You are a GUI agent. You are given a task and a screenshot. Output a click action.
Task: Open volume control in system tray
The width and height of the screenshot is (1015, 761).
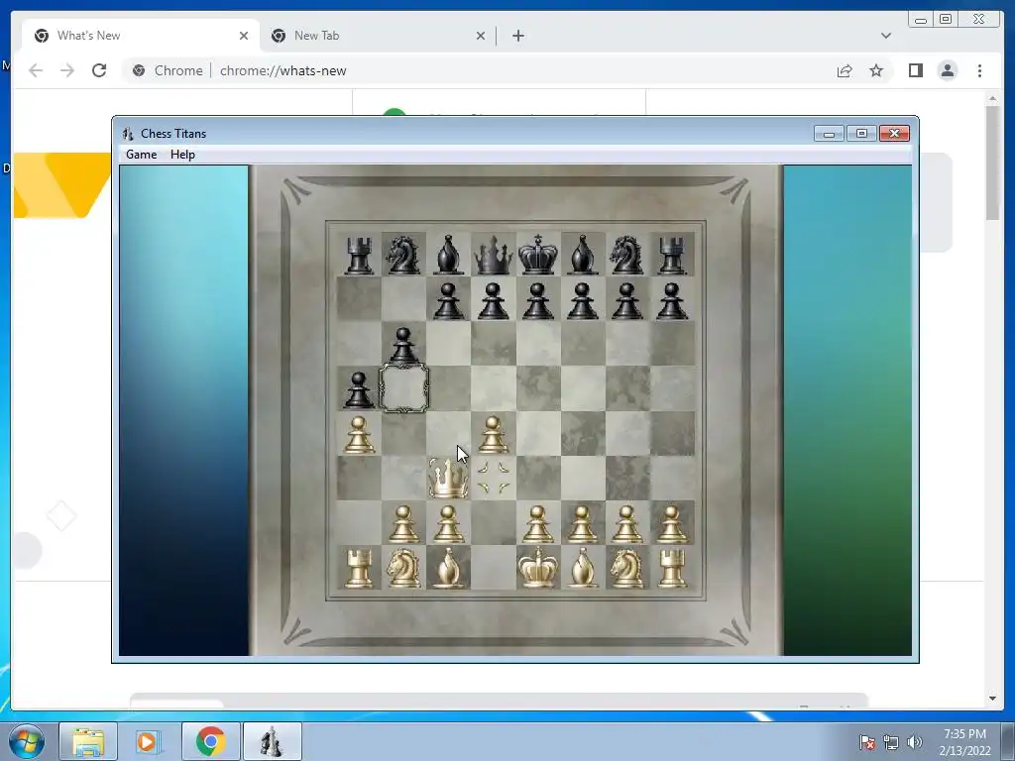[x=915, y=742]
